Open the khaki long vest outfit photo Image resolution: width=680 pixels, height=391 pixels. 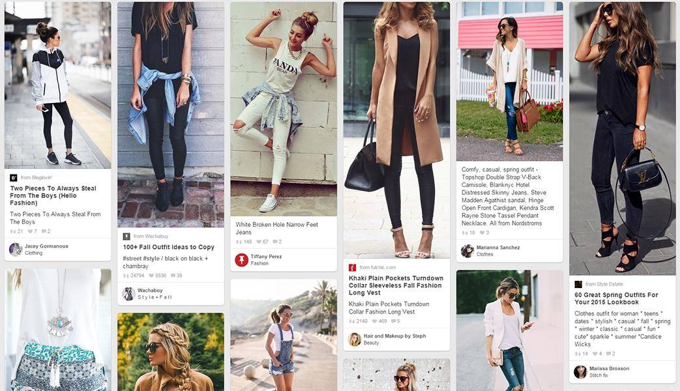[396, 130]
